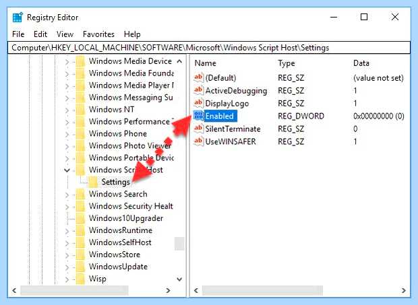The image size is (418, 305).
Task: Open the Help menu
Action: pyautogui.click(x=132, y=34)
